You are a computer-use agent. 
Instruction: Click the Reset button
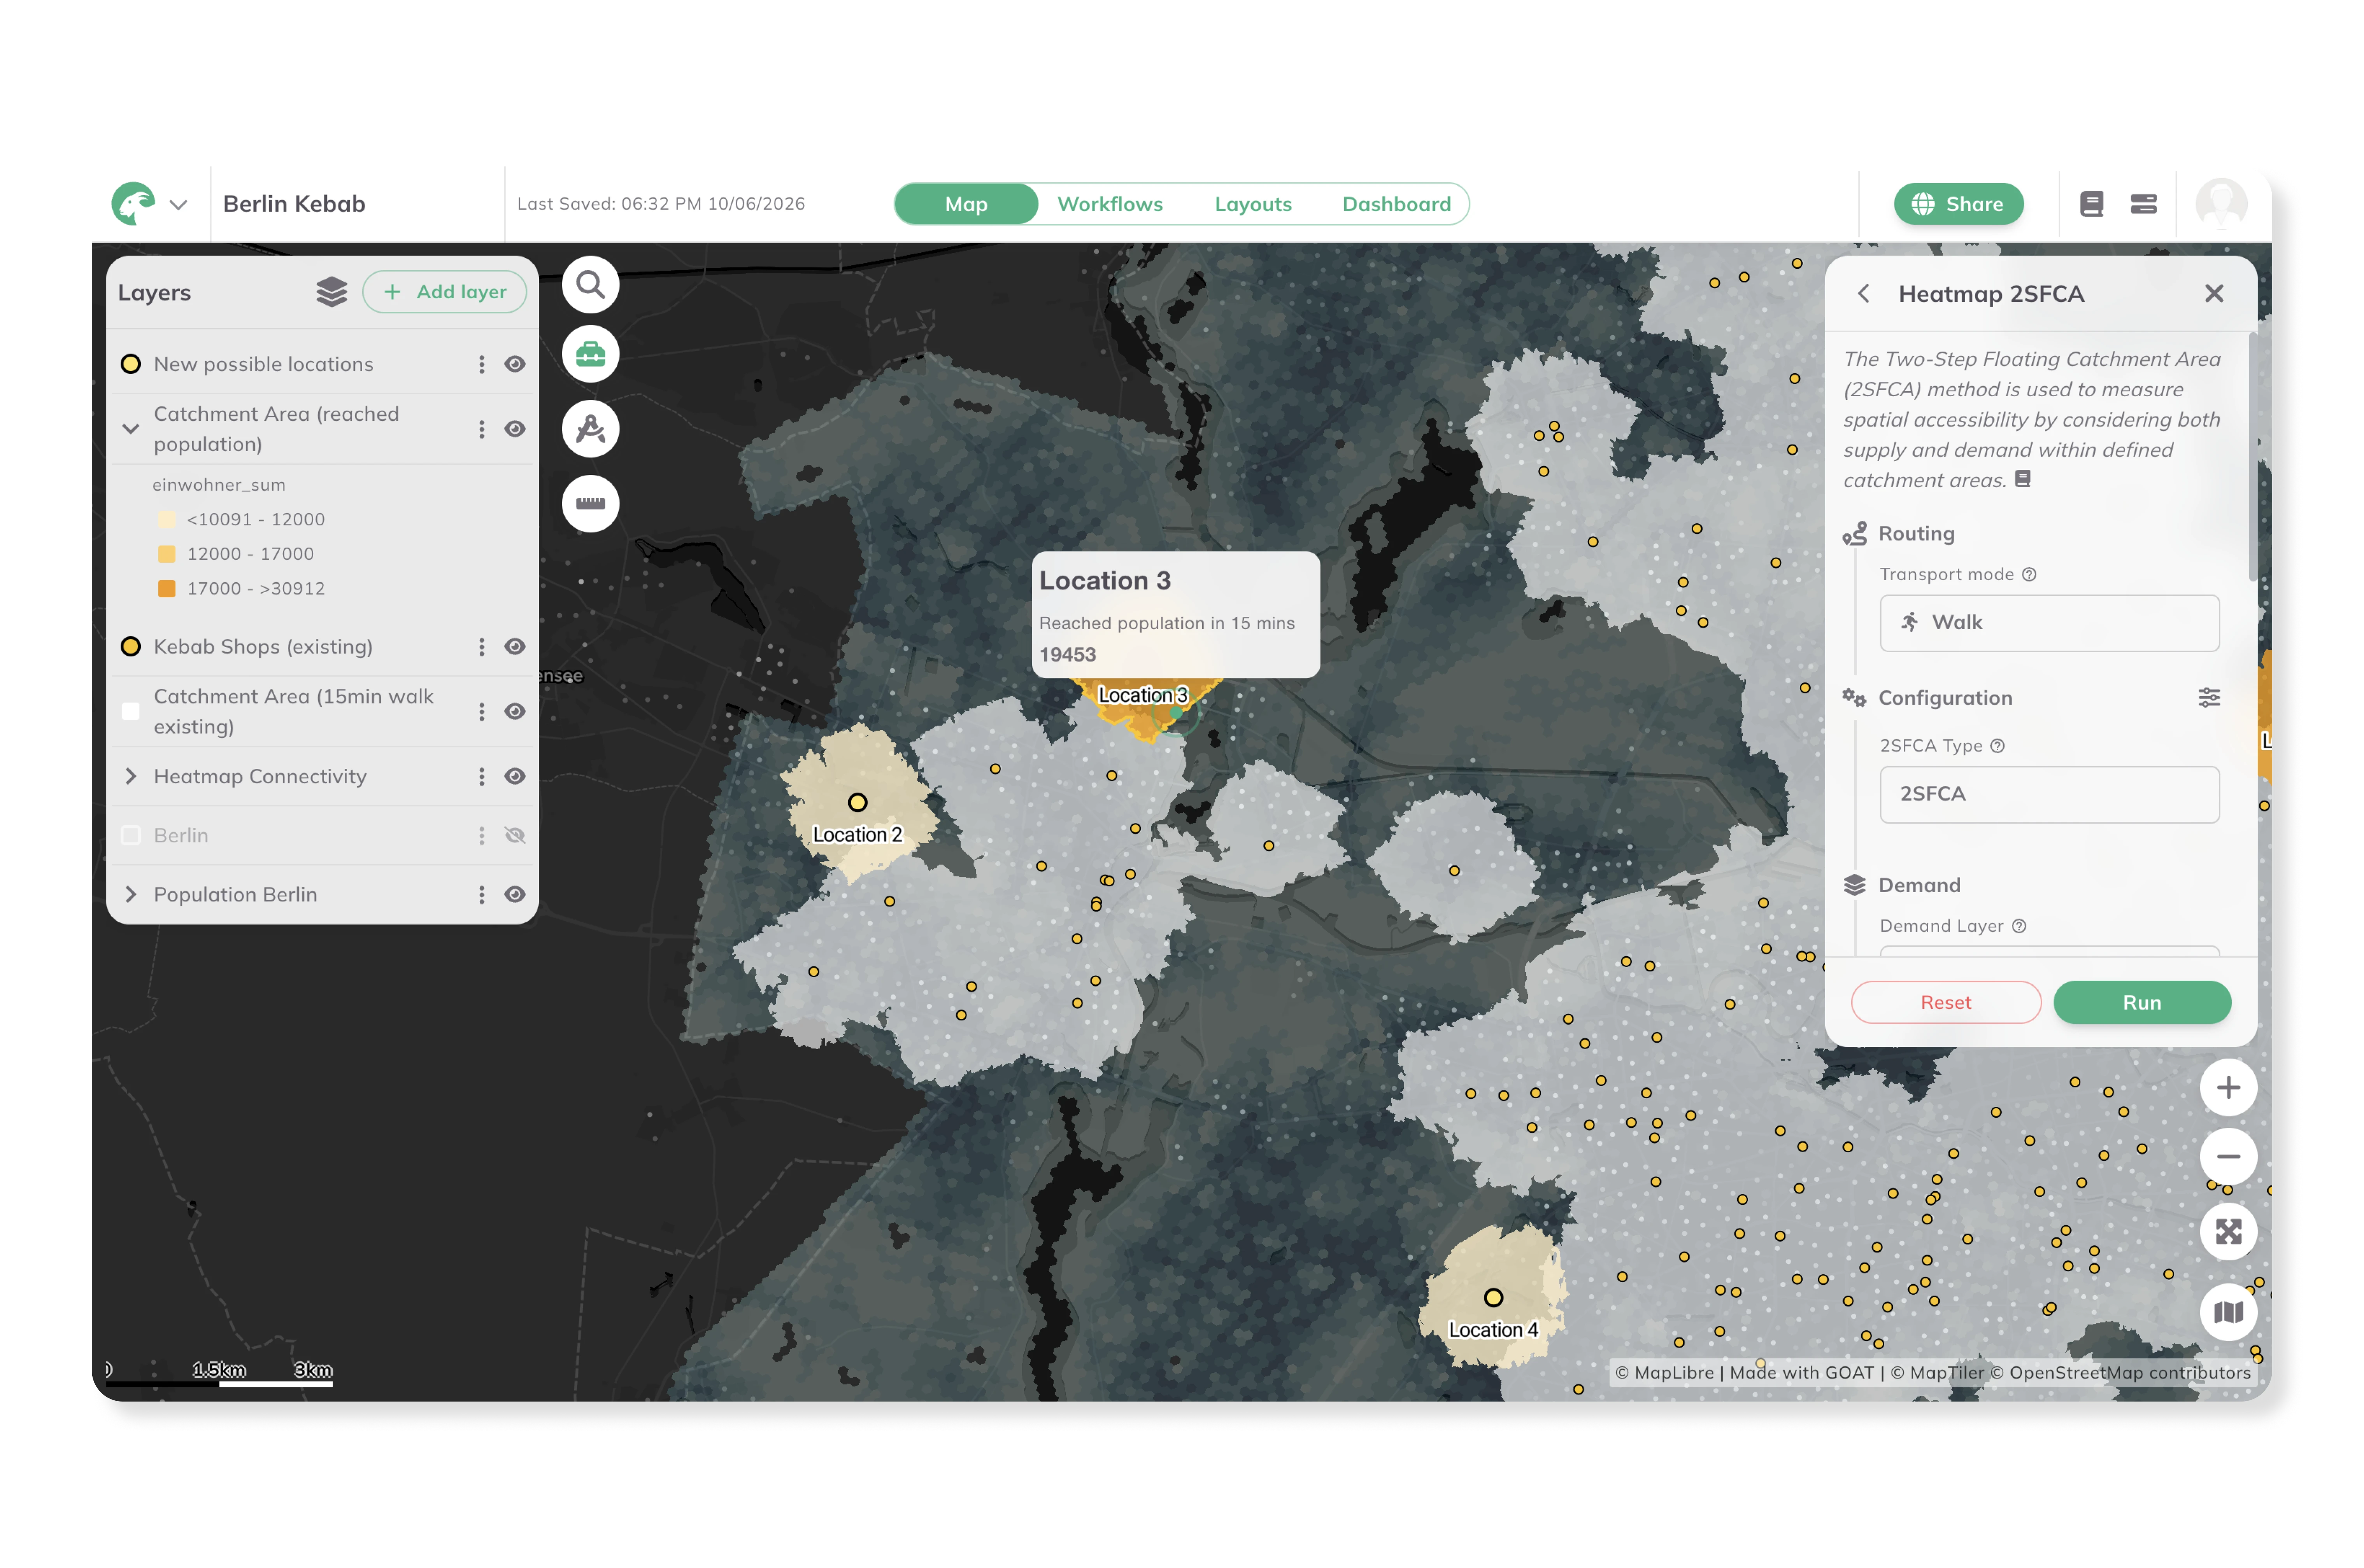[1945, 1003]
